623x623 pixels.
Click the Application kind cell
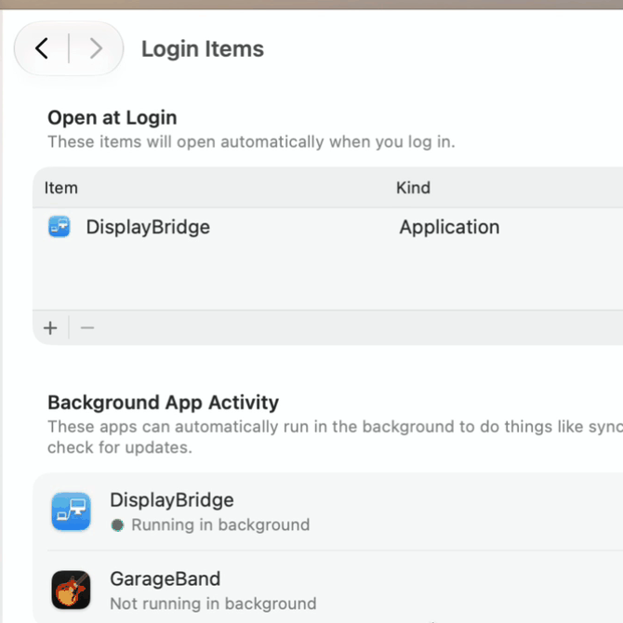pyautogui.click(x=449, y=227)
